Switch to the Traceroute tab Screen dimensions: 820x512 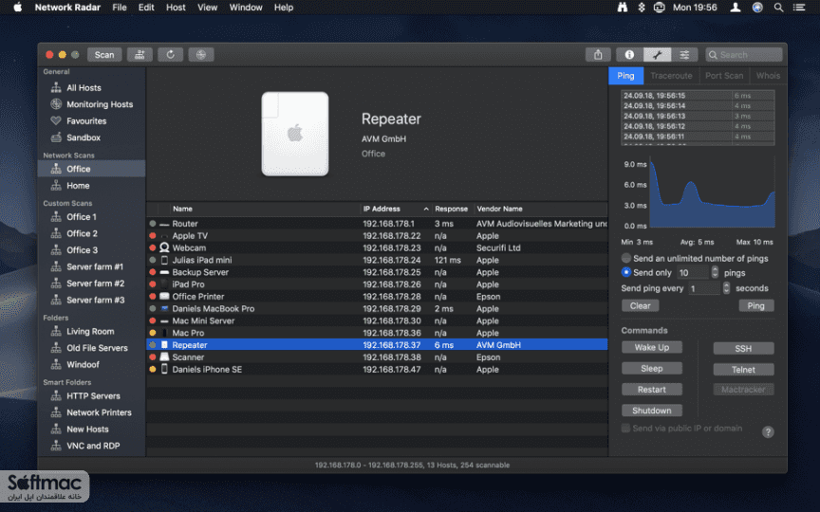point(672,76)
